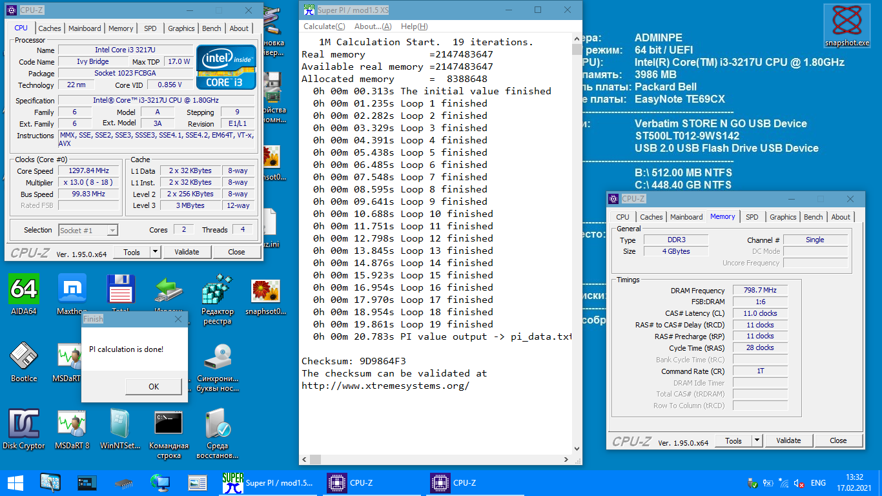Click Validate in CPU-Z CPU window
This screenshot has width=882, height=496.
187,252
